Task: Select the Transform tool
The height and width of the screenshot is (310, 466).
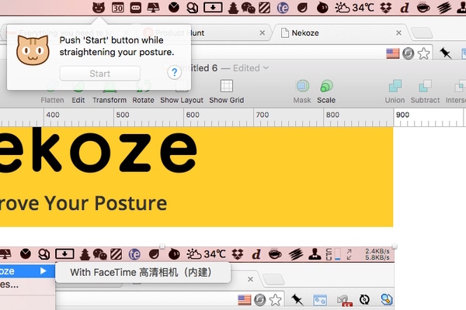Action: click(110, 92)
